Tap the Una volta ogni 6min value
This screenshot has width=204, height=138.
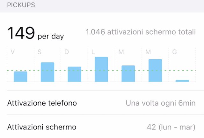[161, 103]
